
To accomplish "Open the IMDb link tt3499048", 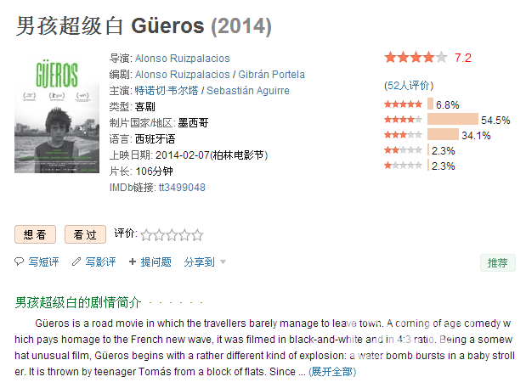I will click(x=182, y=188).
